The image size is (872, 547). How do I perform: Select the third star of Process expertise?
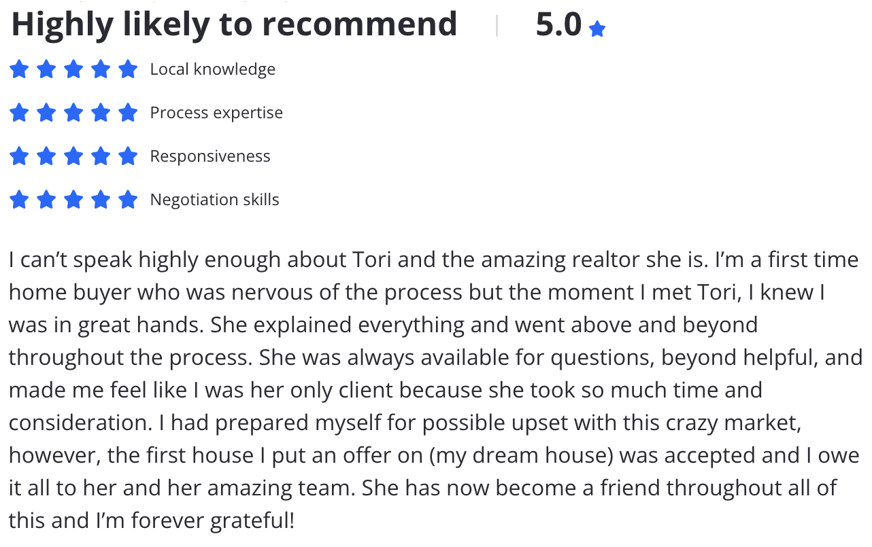click(73, 113)
